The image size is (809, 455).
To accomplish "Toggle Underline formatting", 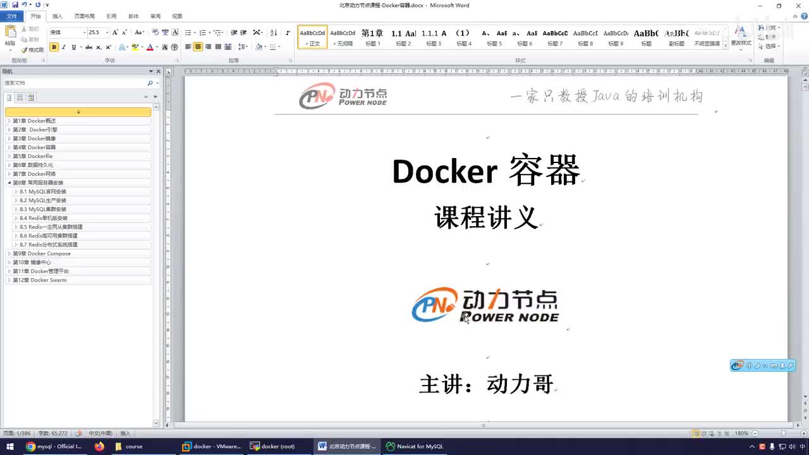I will click(x=73, y=47).
